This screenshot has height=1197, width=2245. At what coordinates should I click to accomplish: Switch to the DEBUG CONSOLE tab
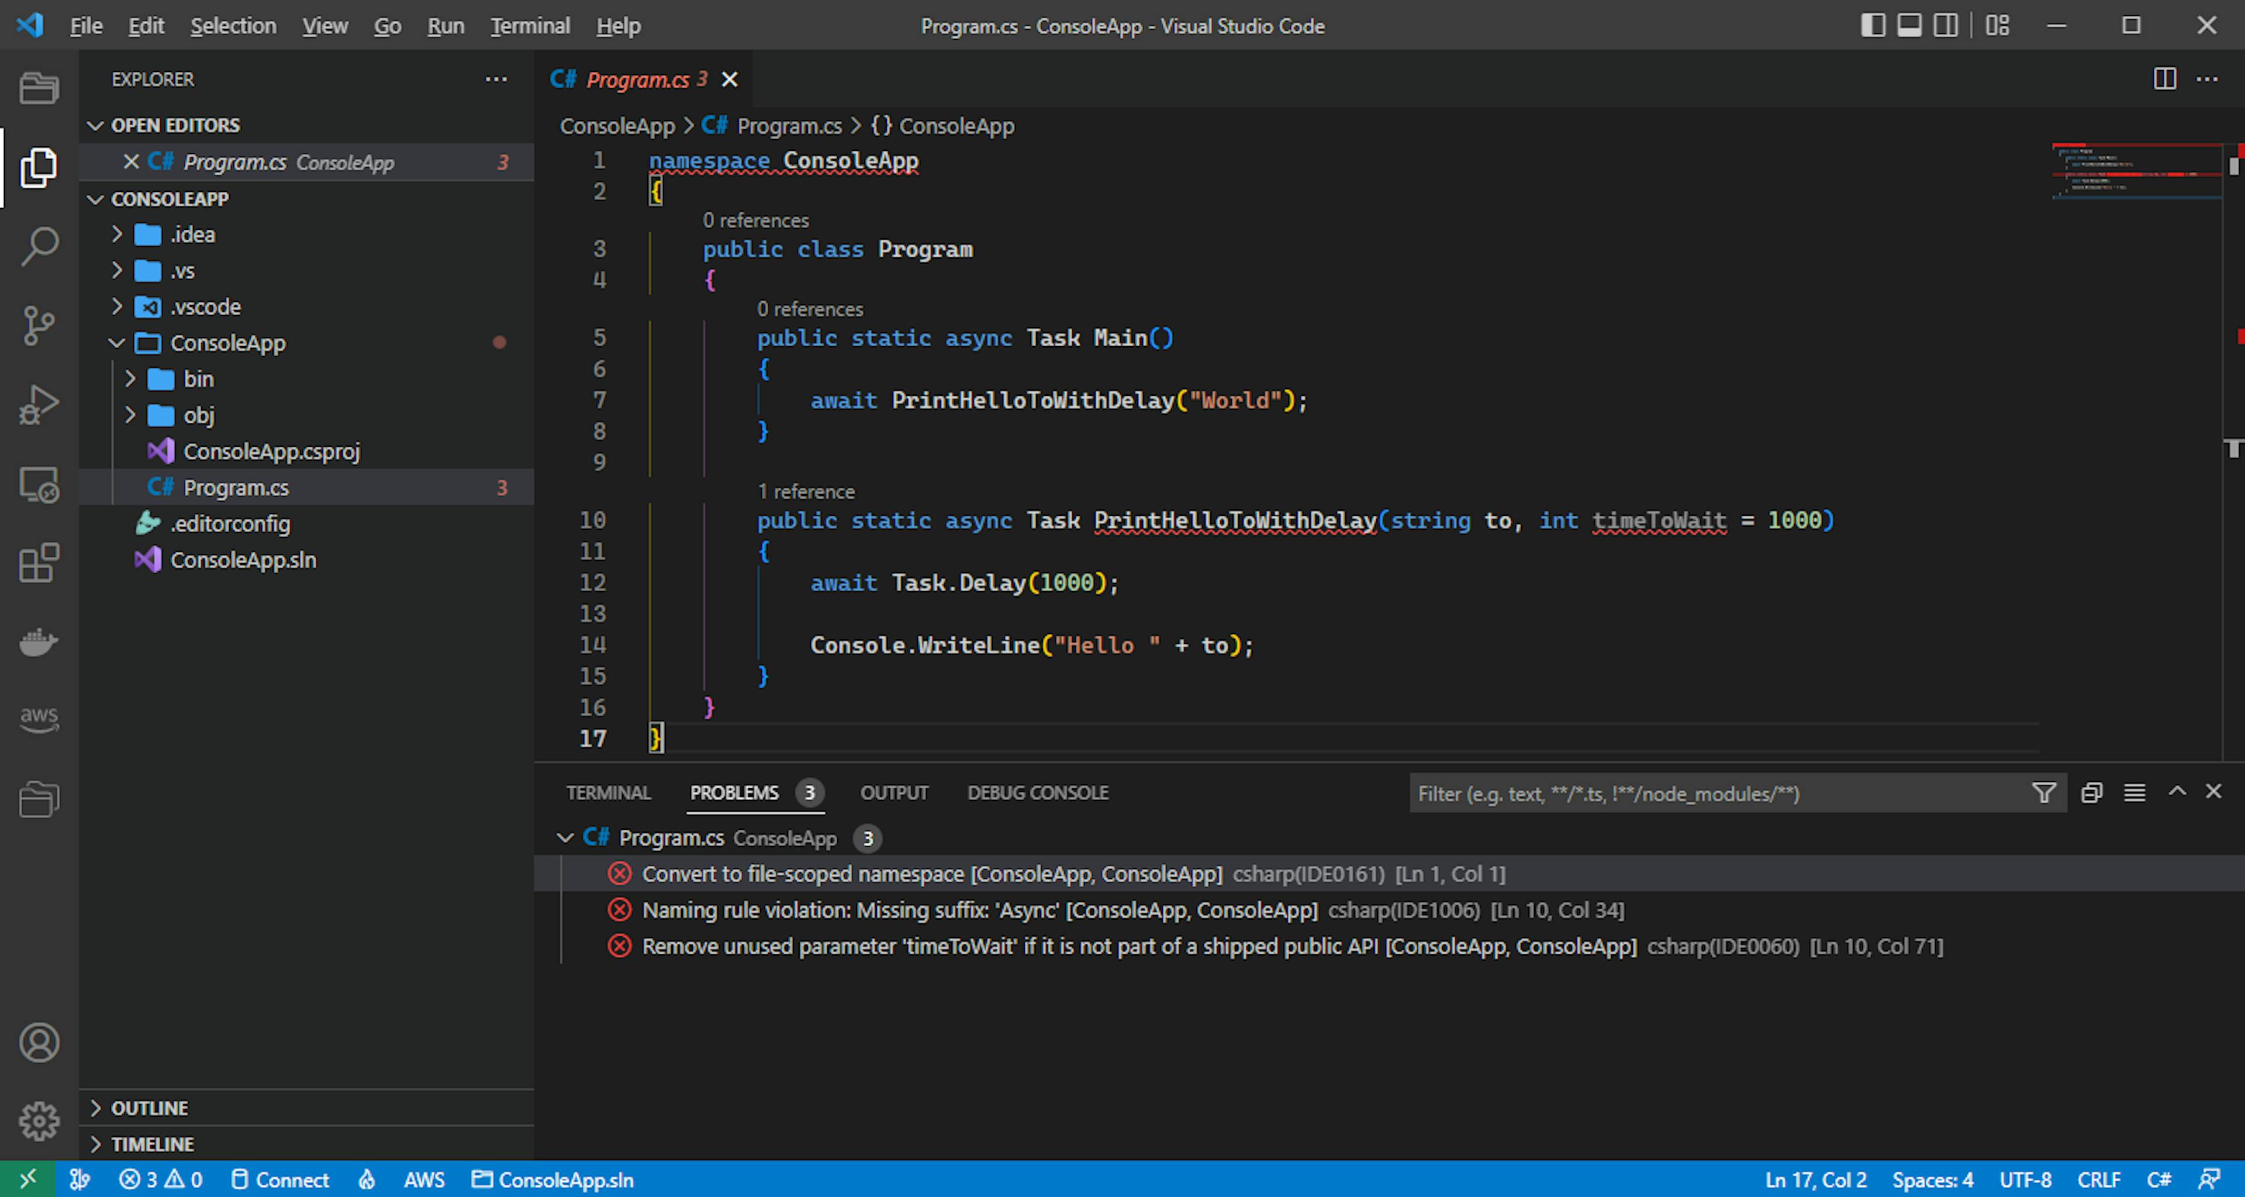click(1037, 792)
